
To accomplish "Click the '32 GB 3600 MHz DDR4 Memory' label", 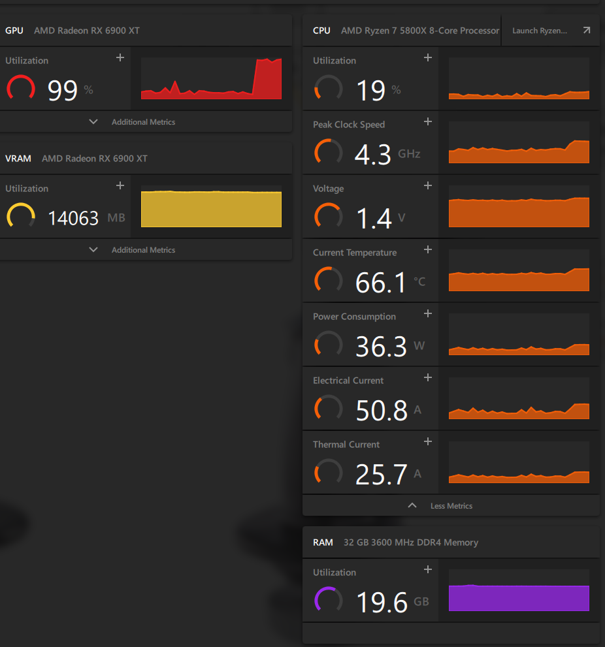I will pyautogui.click(x=411, y=542).
